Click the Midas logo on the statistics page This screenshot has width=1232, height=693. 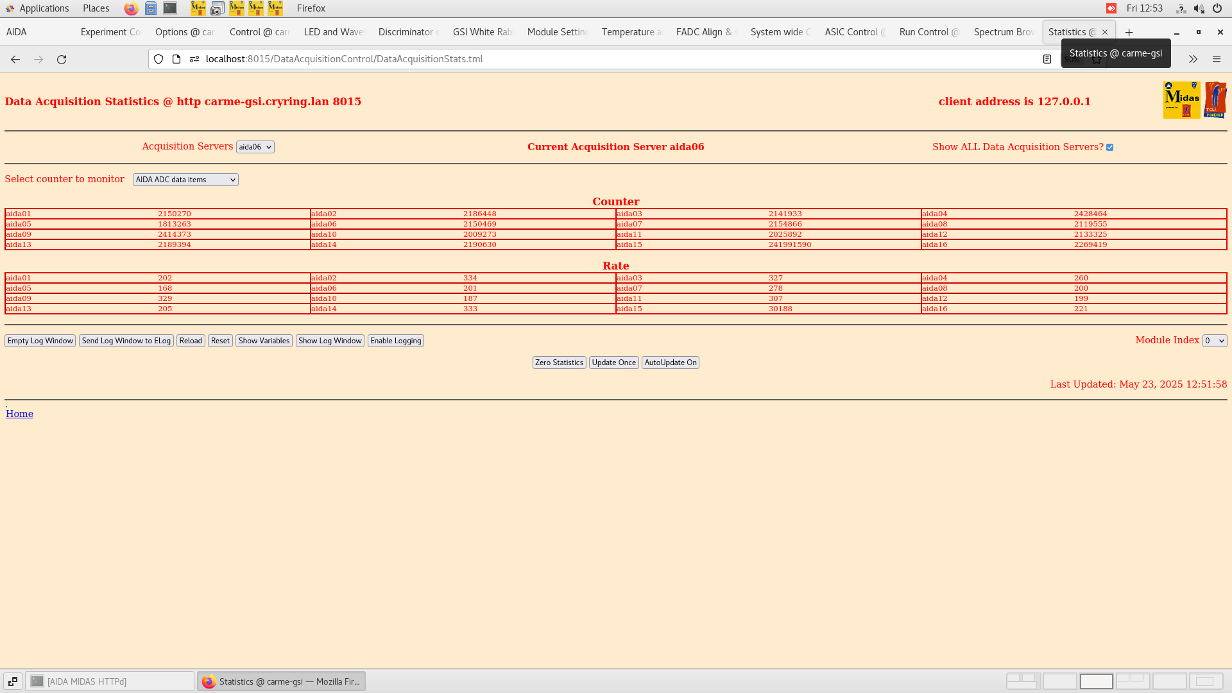pos(1181,99)
